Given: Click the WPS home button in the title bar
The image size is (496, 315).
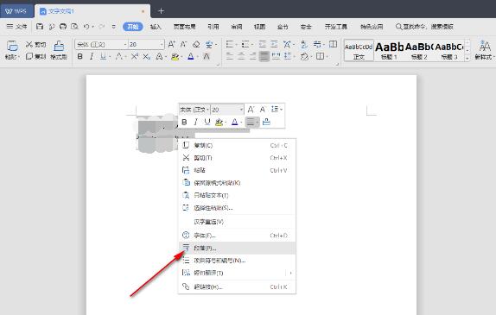Looking at the screenshot, I should (x=16, y=11).
